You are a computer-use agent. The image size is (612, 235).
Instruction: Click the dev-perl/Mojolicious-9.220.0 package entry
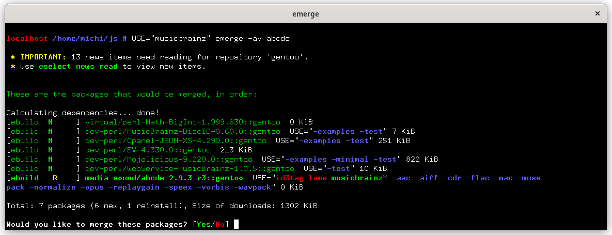168,159
